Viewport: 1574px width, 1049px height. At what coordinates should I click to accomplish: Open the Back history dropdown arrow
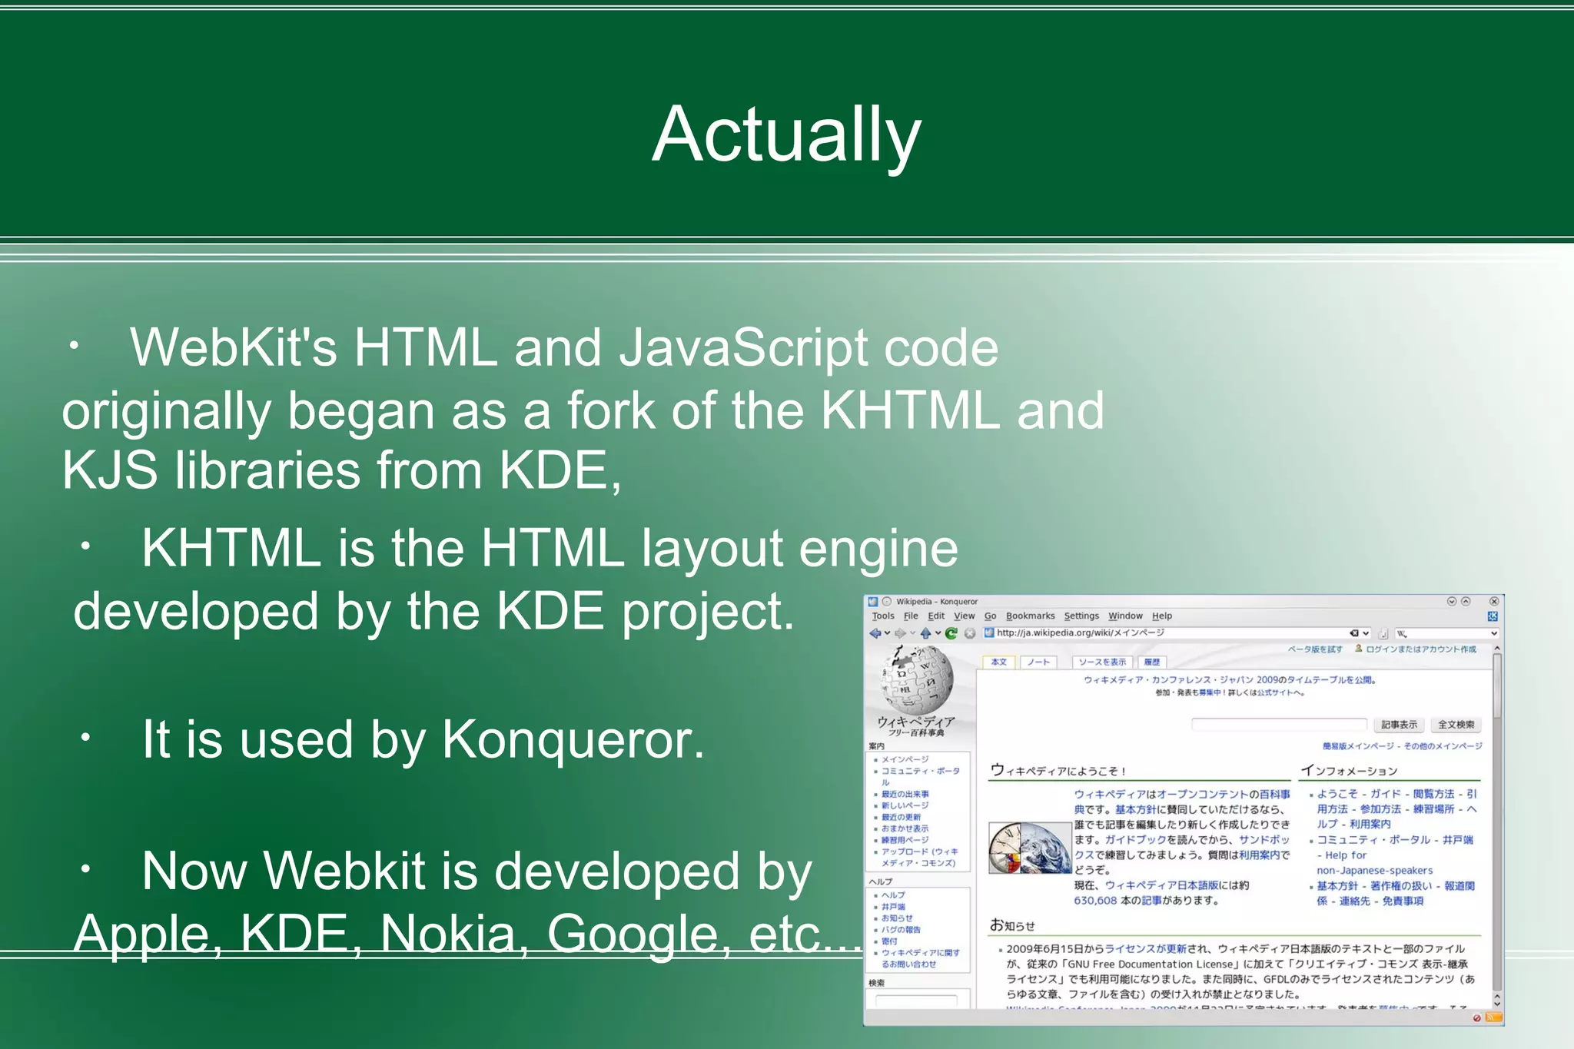pyautogui.click(x=887, y=633)
